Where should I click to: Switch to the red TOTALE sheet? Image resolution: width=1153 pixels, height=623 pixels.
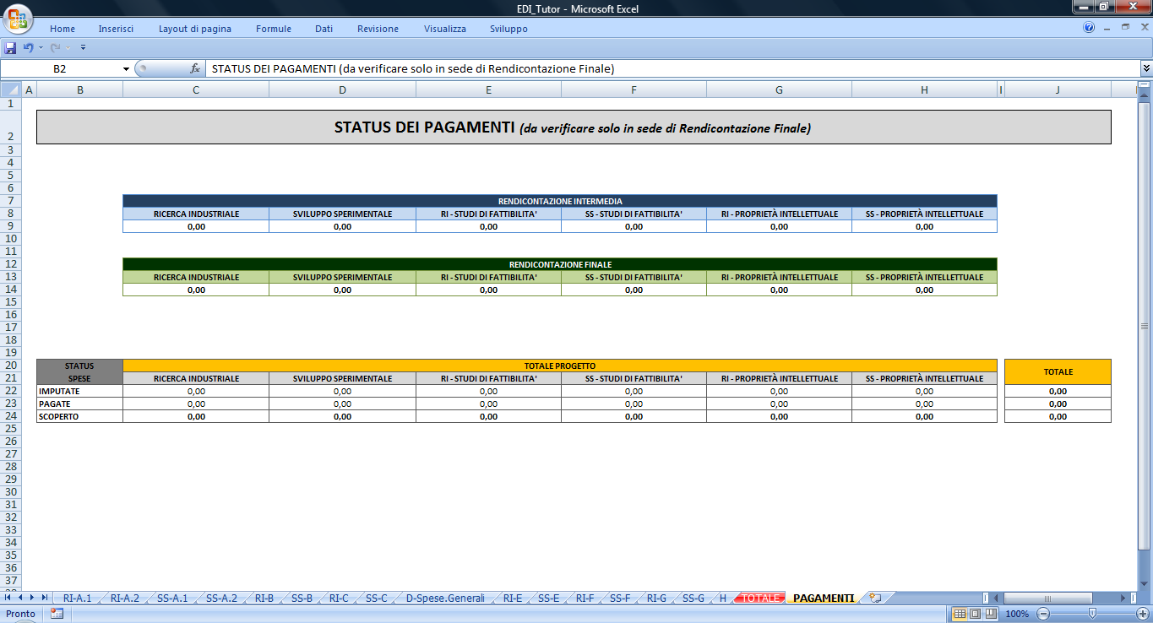[760, 598]
